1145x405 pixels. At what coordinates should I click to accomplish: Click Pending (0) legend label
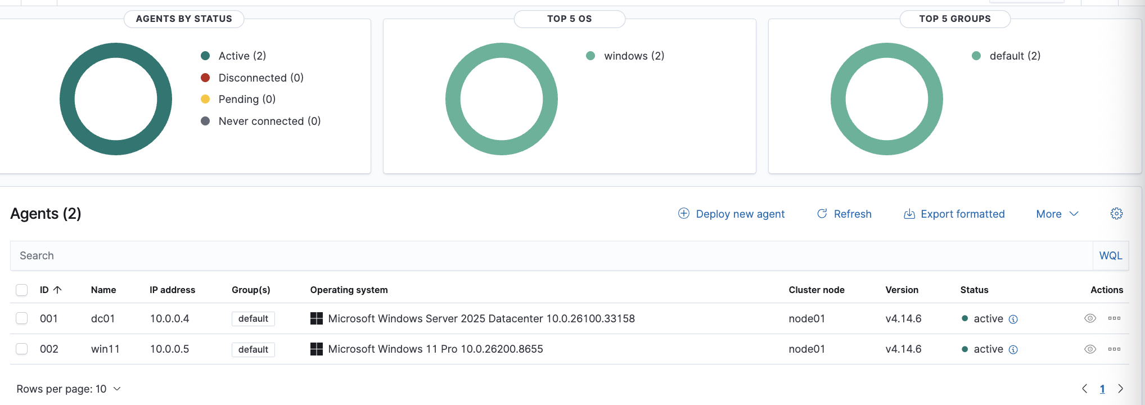click(247, 99)
